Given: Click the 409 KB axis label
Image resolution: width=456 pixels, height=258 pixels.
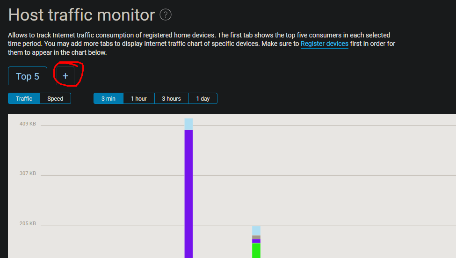Looking at the screenshot, I should coord(28,124).
